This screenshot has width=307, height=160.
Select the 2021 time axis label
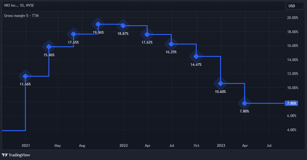(x=25, y=146)
